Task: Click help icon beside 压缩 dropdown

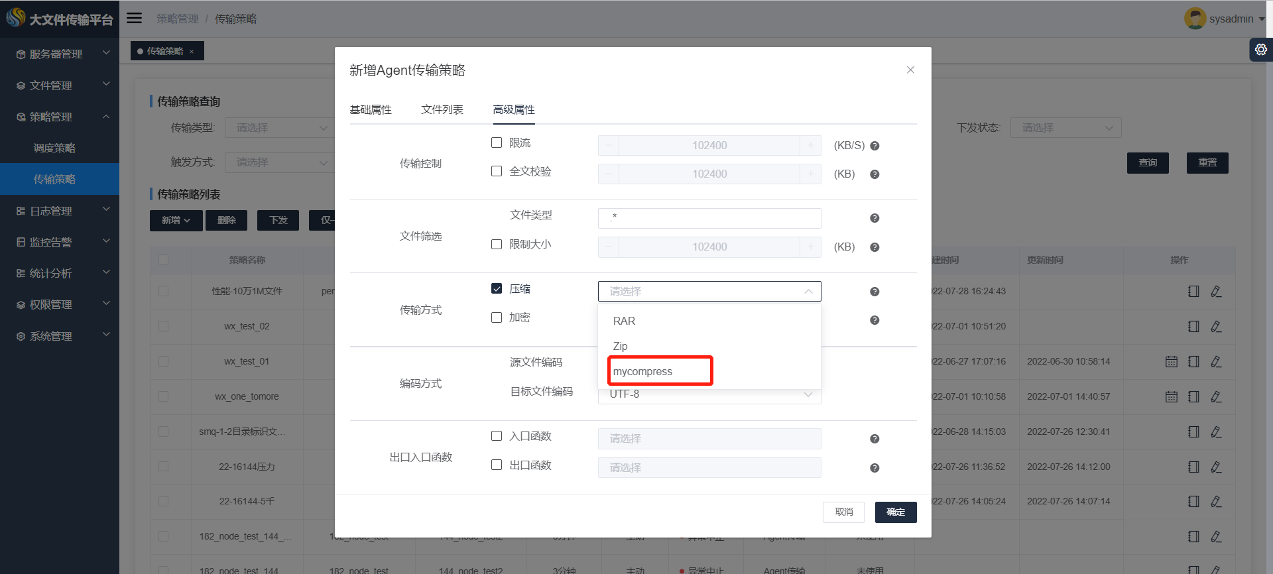Action: coord(875,292)
